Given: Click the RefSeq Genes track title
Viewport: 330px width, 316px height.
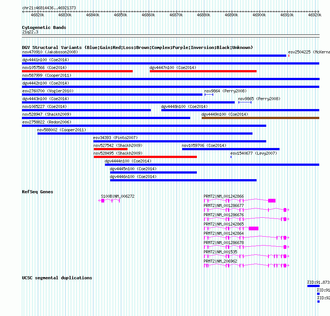Looking at the screenshot, I should pos(37,192).
